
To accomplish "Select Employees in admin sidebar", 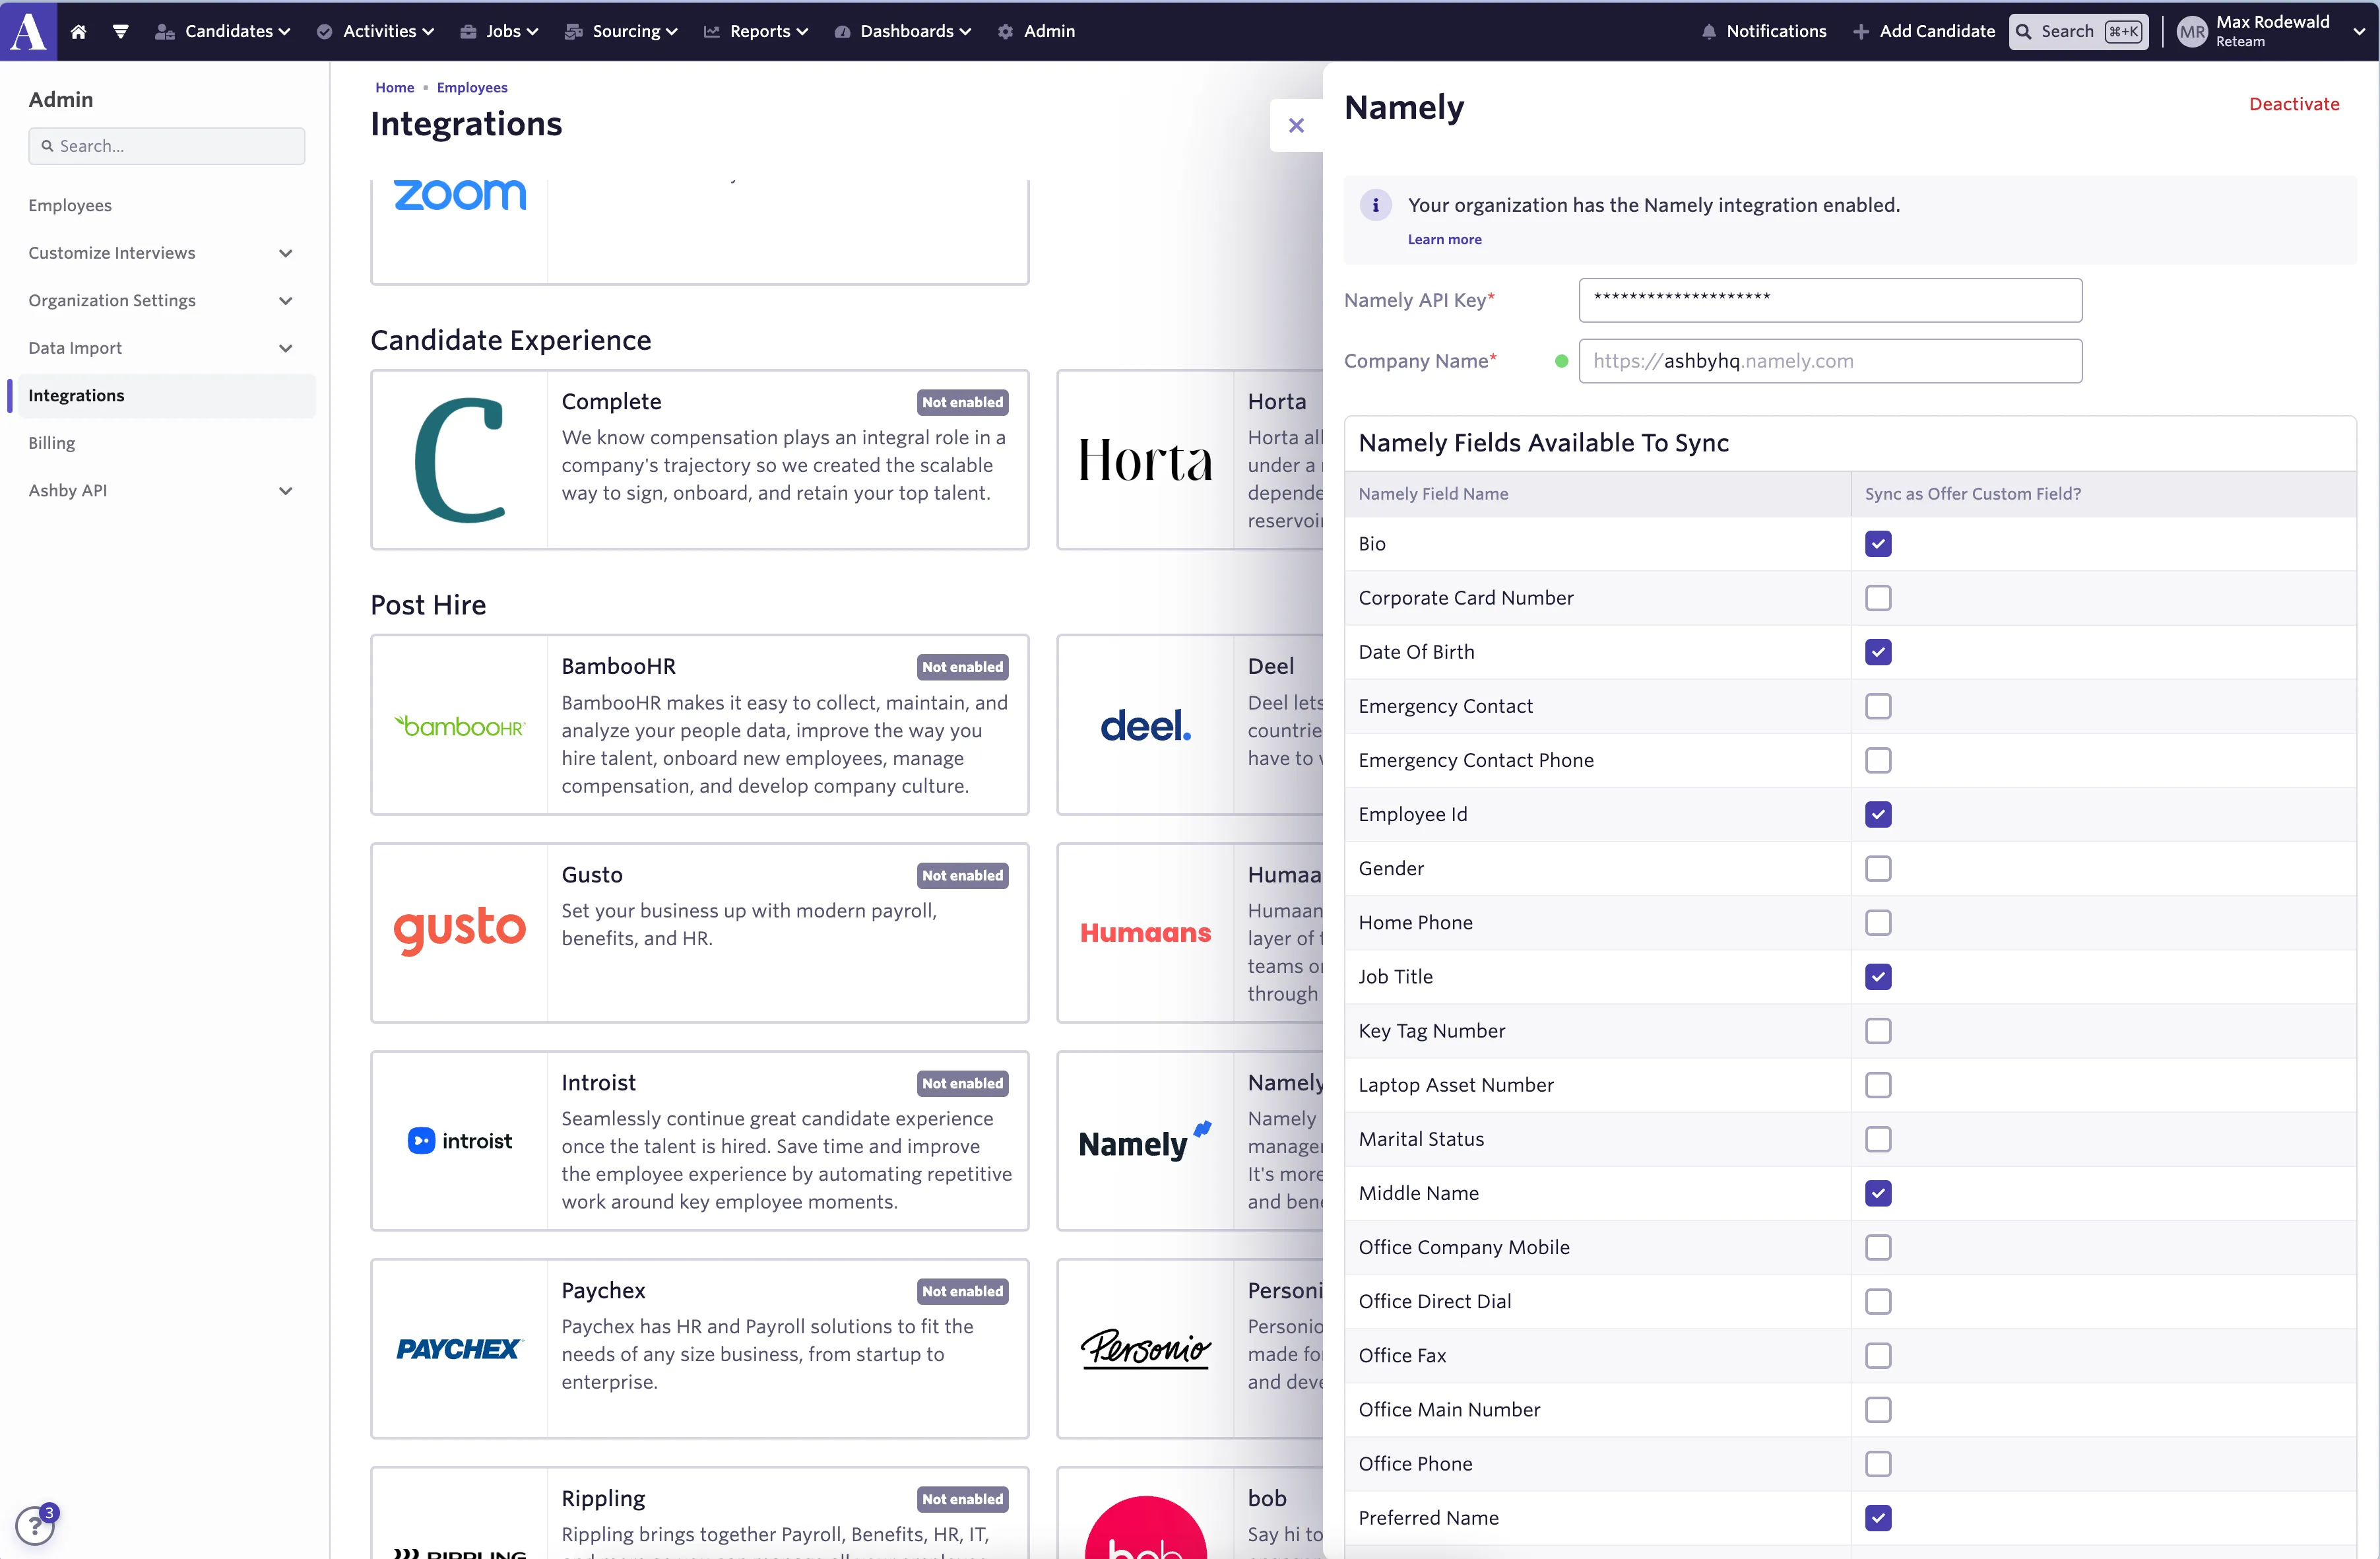I will [x=70, y=205].
